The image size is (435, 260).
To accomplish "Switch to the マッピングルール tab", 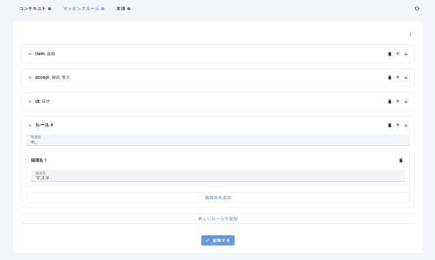I will [x=81, y=9].
